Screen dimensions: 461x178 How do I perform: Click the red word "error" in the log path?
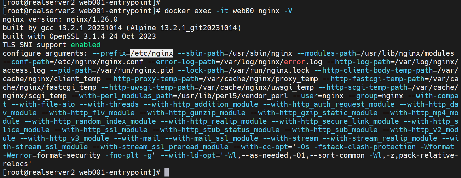click(x=294, y=62)
